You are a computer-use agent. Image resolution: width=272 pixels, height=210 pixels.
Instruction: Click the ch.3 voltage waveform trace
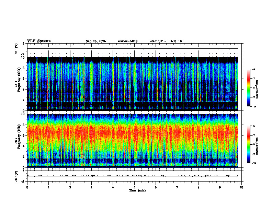(133, 176)
